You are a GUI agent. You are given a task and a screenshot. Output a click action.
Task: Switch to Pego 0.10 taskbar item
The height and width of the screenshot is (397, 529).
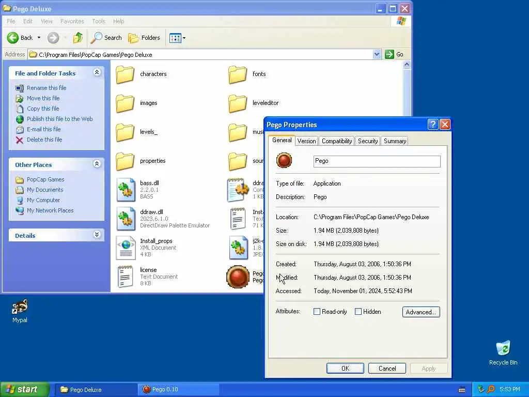pos(178,390)
